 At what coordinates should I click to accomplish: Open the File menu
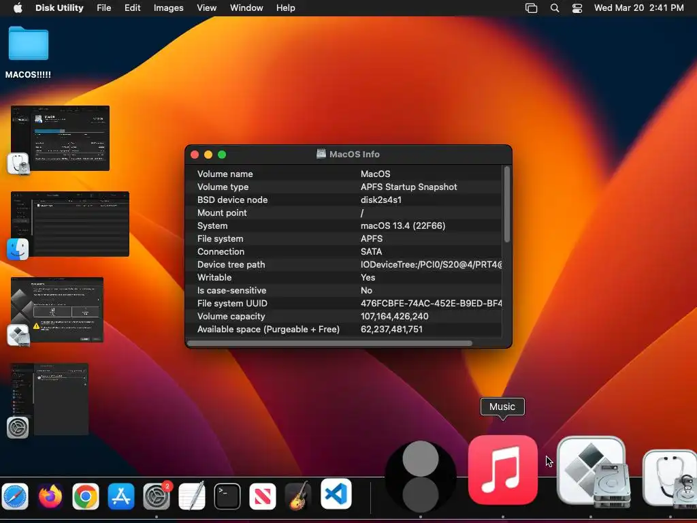point(104,7)
